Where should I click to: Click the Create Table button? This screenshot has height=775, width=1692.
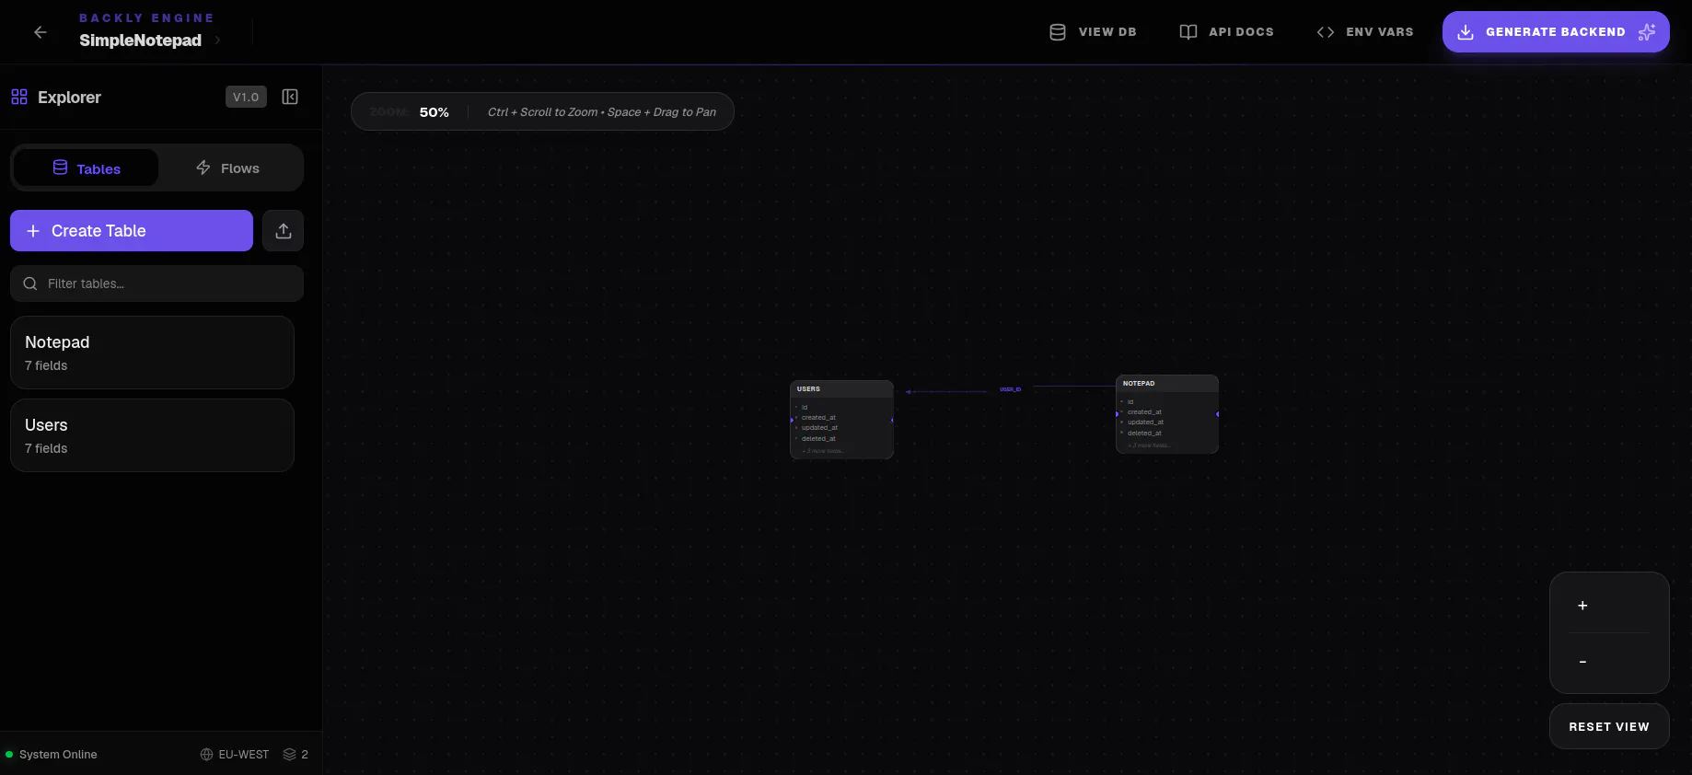point(132,231)
